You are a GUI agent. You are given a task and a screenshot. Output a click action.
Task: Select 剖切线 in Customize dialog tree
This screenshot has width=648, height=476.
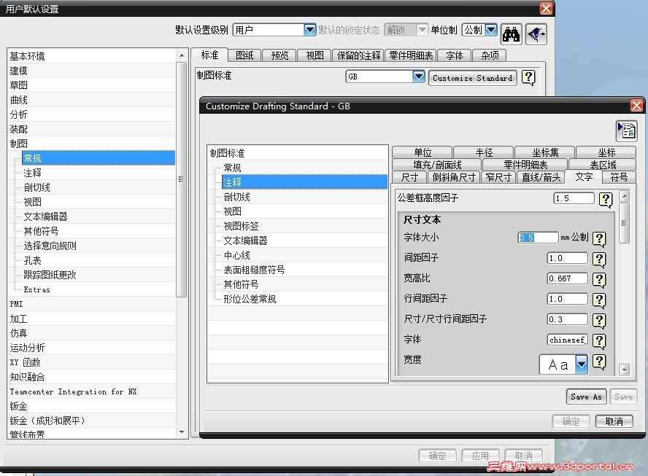click(237, 197)
